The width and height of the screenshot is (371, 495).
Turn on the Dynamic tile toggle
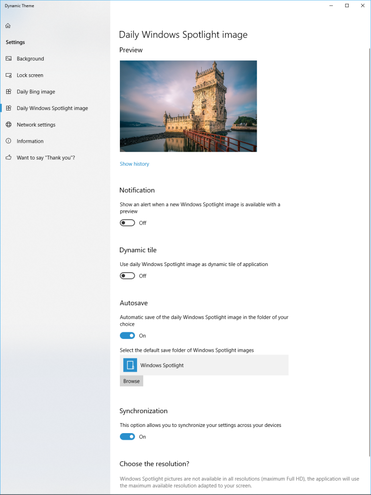point(127,276)
